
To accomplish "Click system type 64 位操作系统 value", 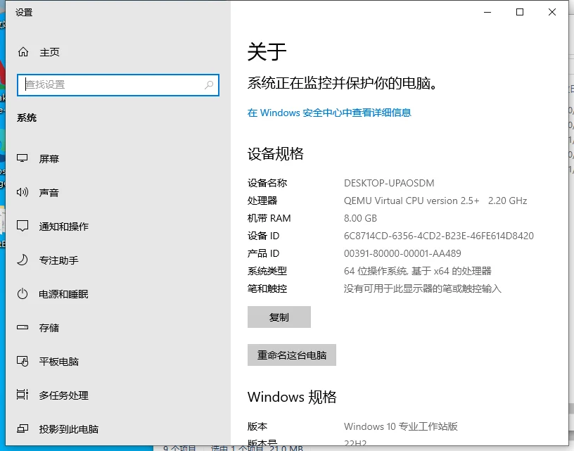I will [x=417, y=271].
